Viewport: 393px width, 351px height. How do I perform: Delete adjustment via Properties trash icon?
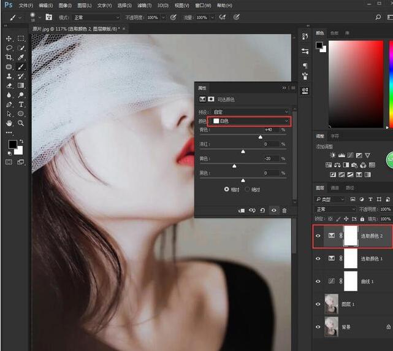pos(284,210)
